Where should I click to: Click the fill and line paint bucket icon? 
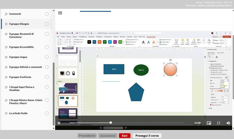tap(209, 57)
